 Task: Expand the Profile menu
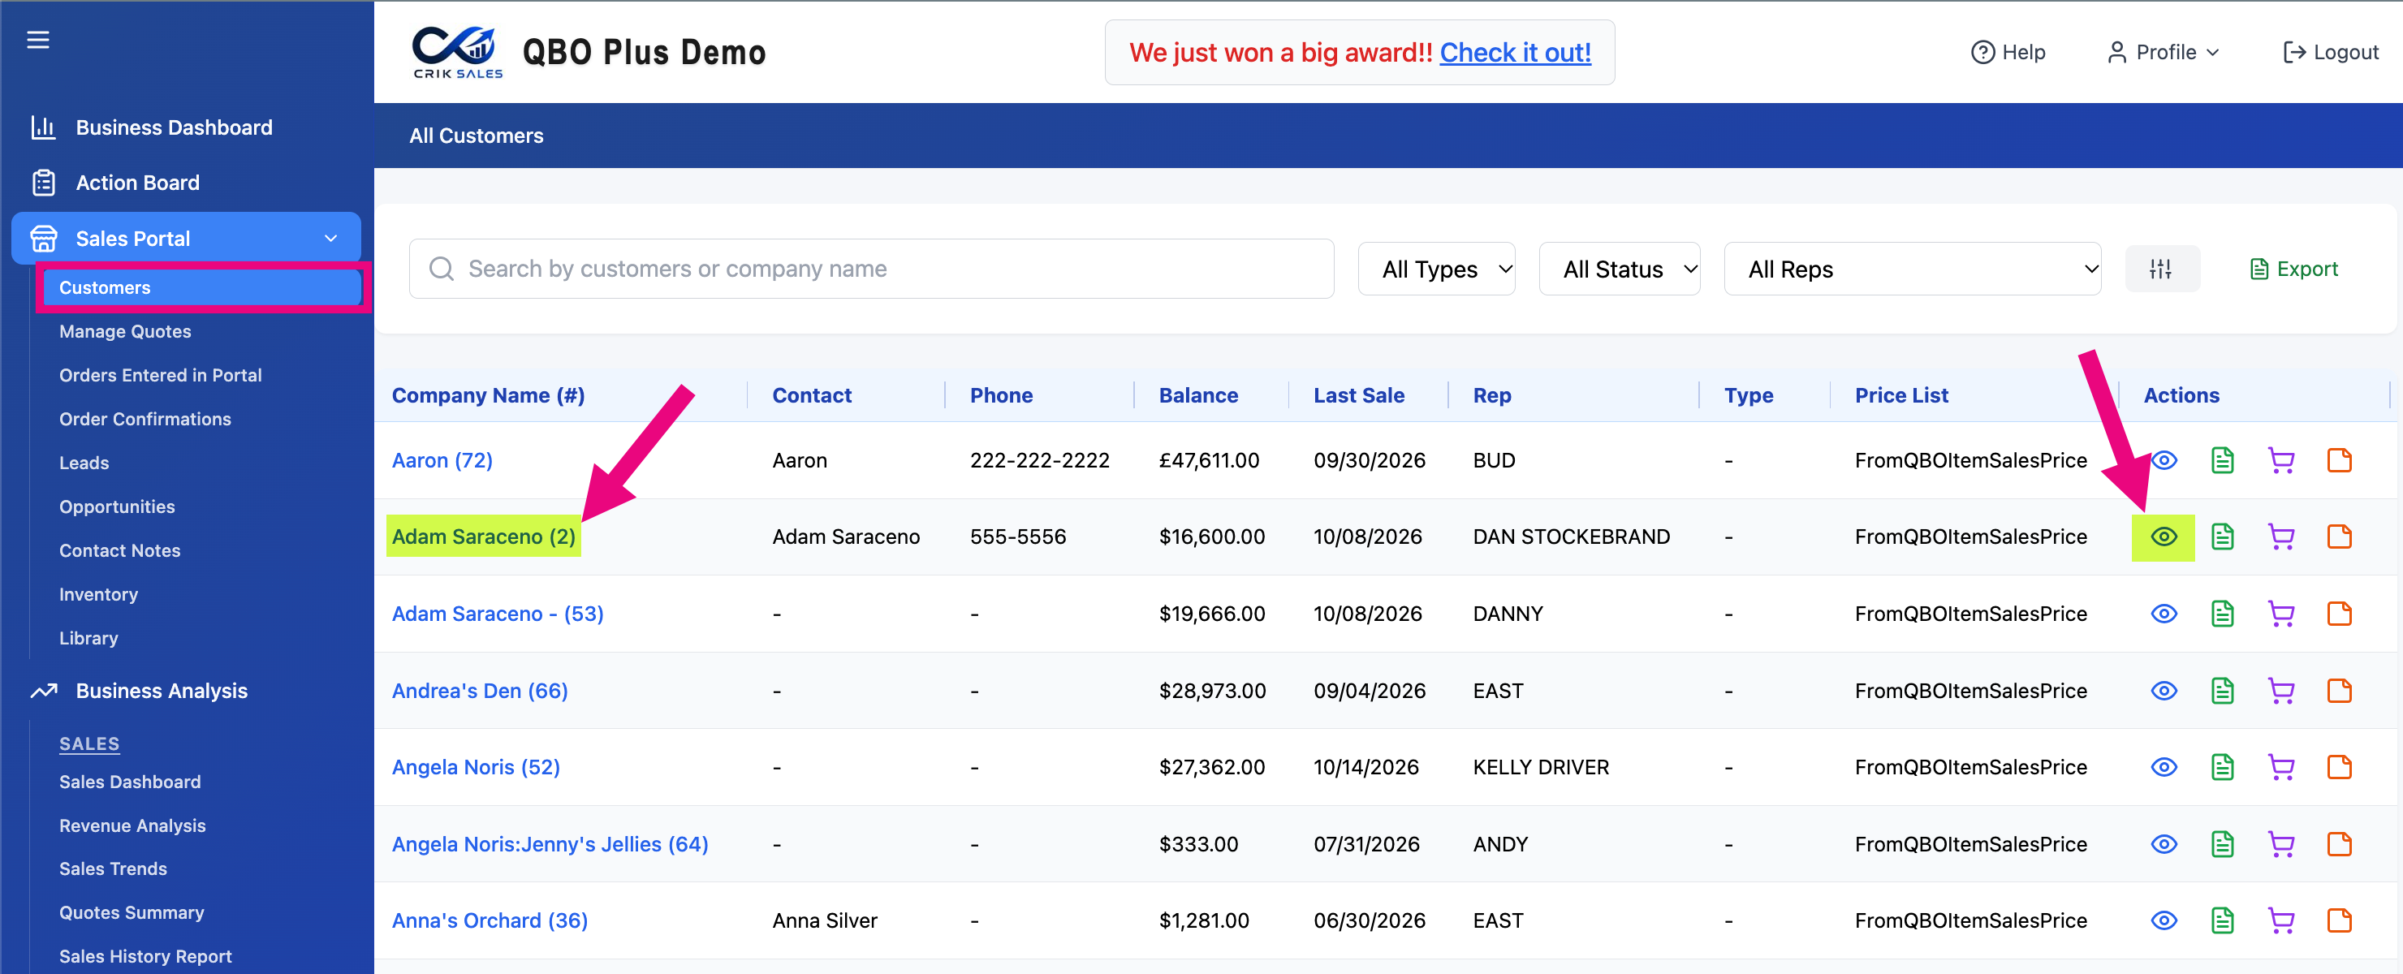[2163, 54]
